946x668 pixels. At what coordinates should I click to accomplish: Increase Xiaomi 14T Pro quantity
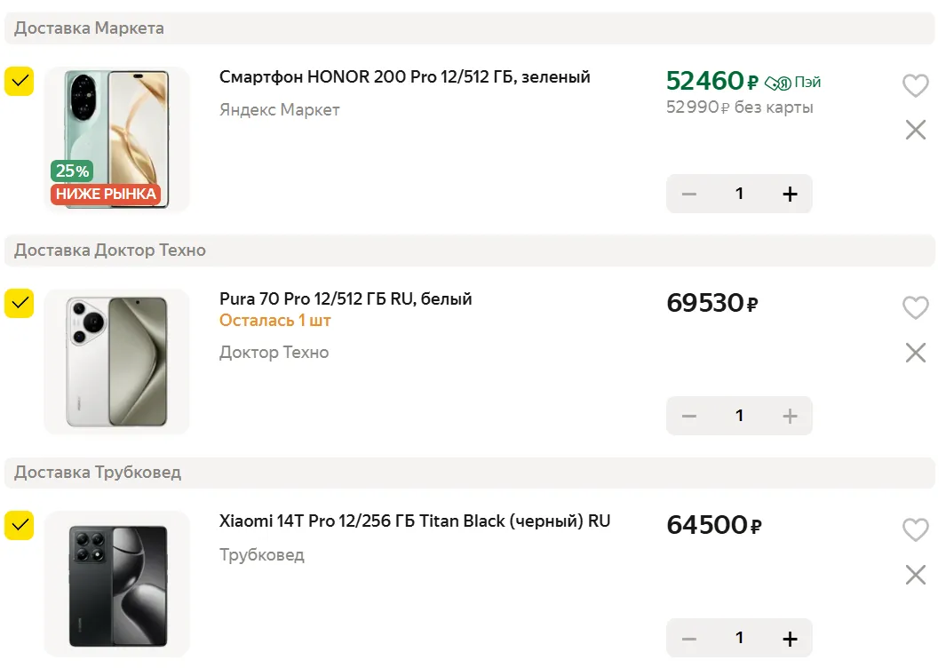pyautogui.click(x=790, y=638)
